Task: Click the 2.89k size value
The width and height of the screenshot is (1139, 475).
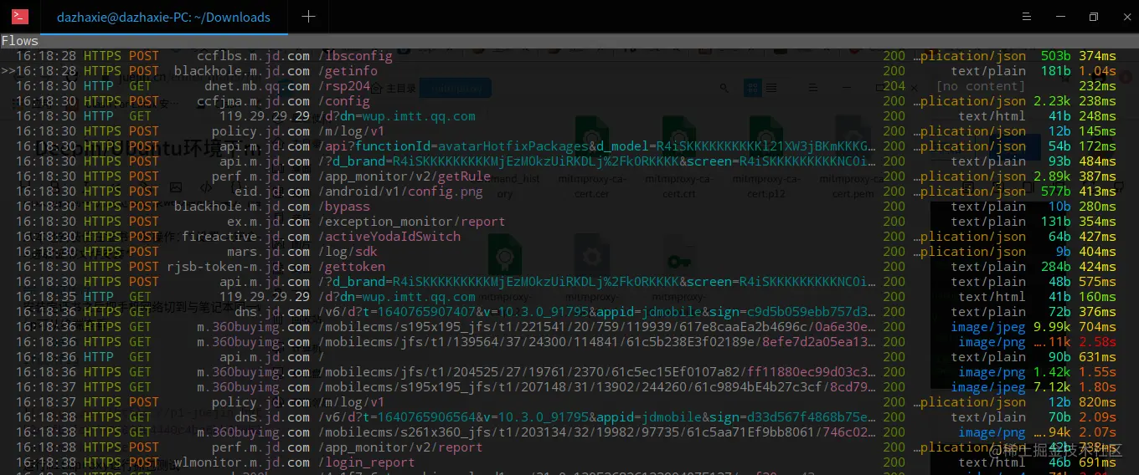Action: click(1052, 176)
